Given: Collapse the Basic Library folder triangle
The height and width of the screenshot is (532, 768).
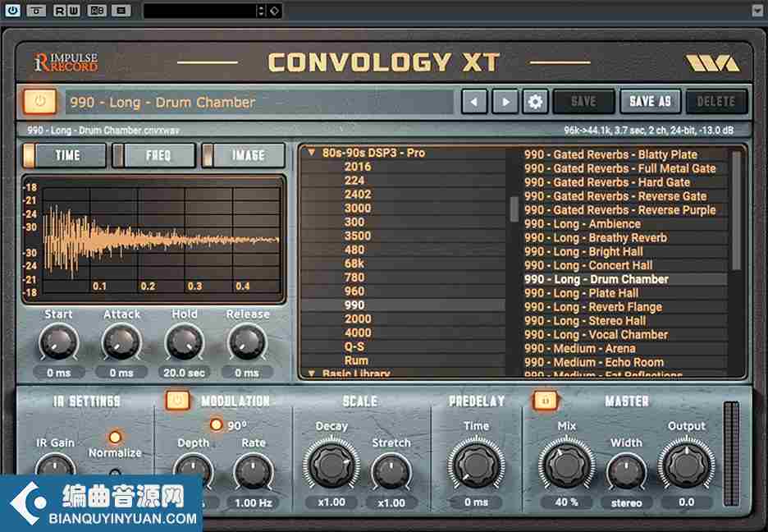Looking at the screenshot, I should [311, 374].
